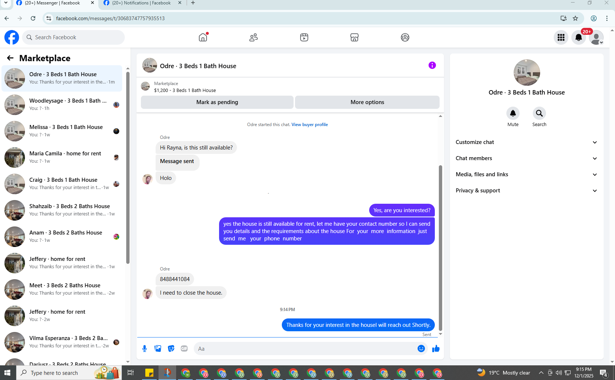Viewport: 615px width, 380px height.
Task: Follow the View buyer profile link
Action: tap(310, 125)
